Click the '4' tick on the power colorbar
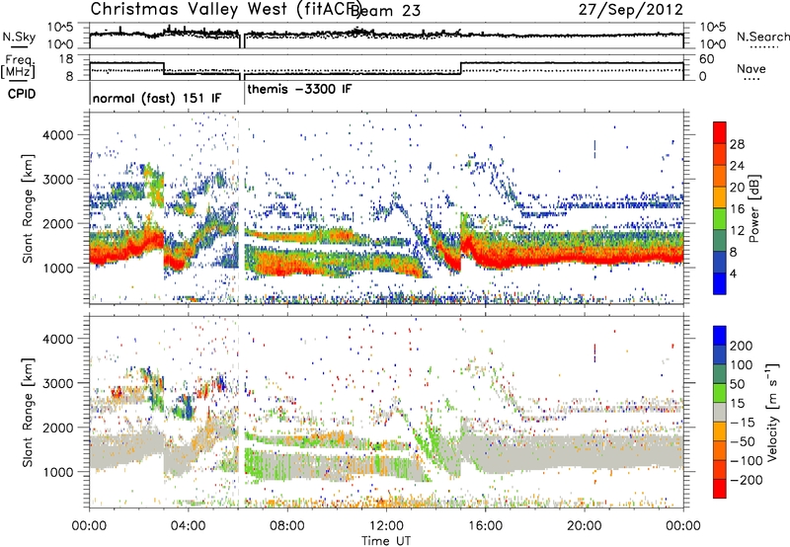 click(x=733, y=273)
